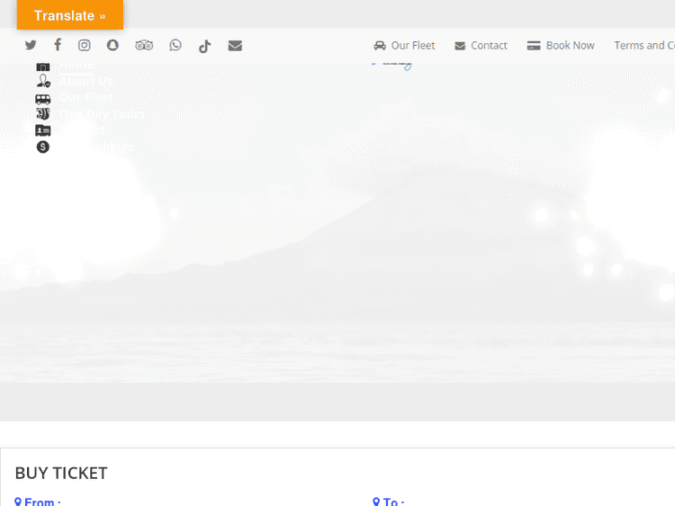Click the email envelope icon in social bar

(235, 45)
